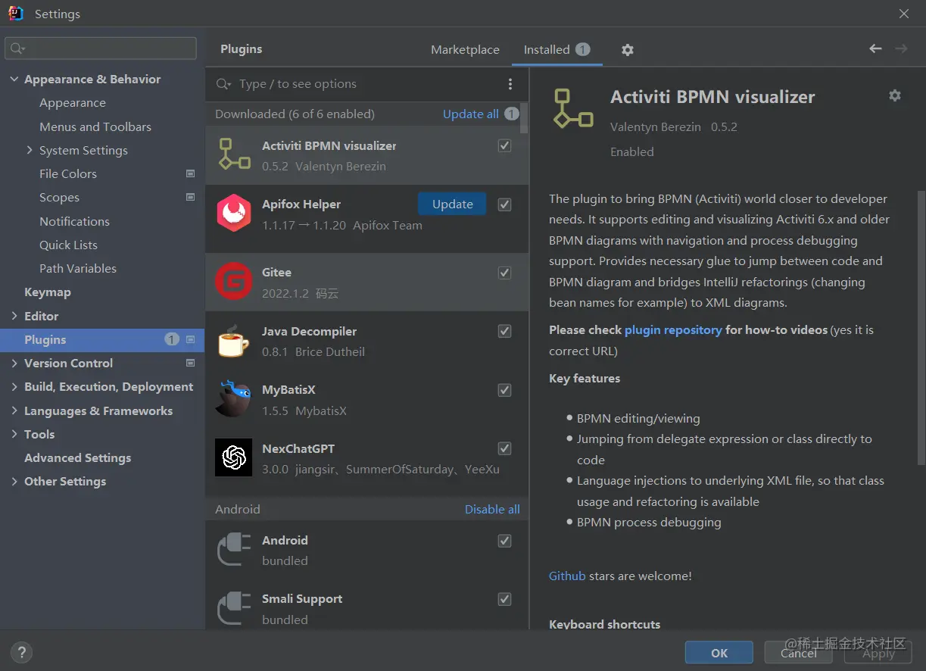The width and height of the screenshot is (926, 671).
Task: Click Disable all for Android group
Action: pyautogui.click(x=492, y=509)
